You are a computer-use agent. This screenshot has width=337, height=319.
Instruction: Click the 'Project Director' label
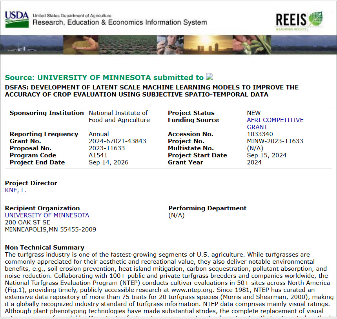tap(31, 183)
